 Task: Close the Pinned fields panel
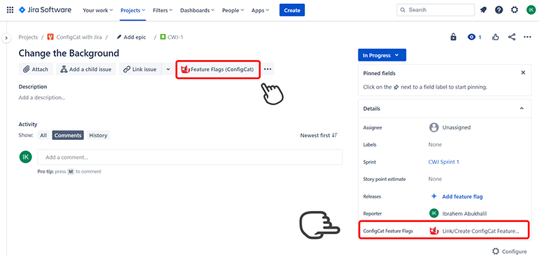pos(523,73)
